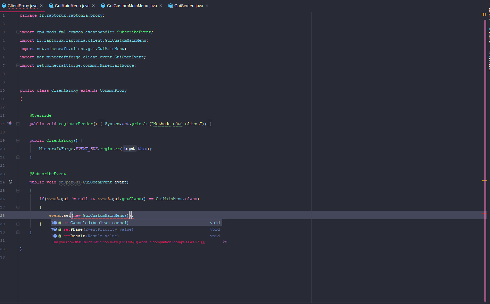This screenshot has width=490, height=304.
Task: Click the pi icon in completion popup
Action: tap(225, 242)
